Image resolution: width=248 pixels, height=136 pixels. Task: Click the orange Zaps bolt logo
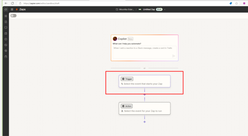point(16,9)
